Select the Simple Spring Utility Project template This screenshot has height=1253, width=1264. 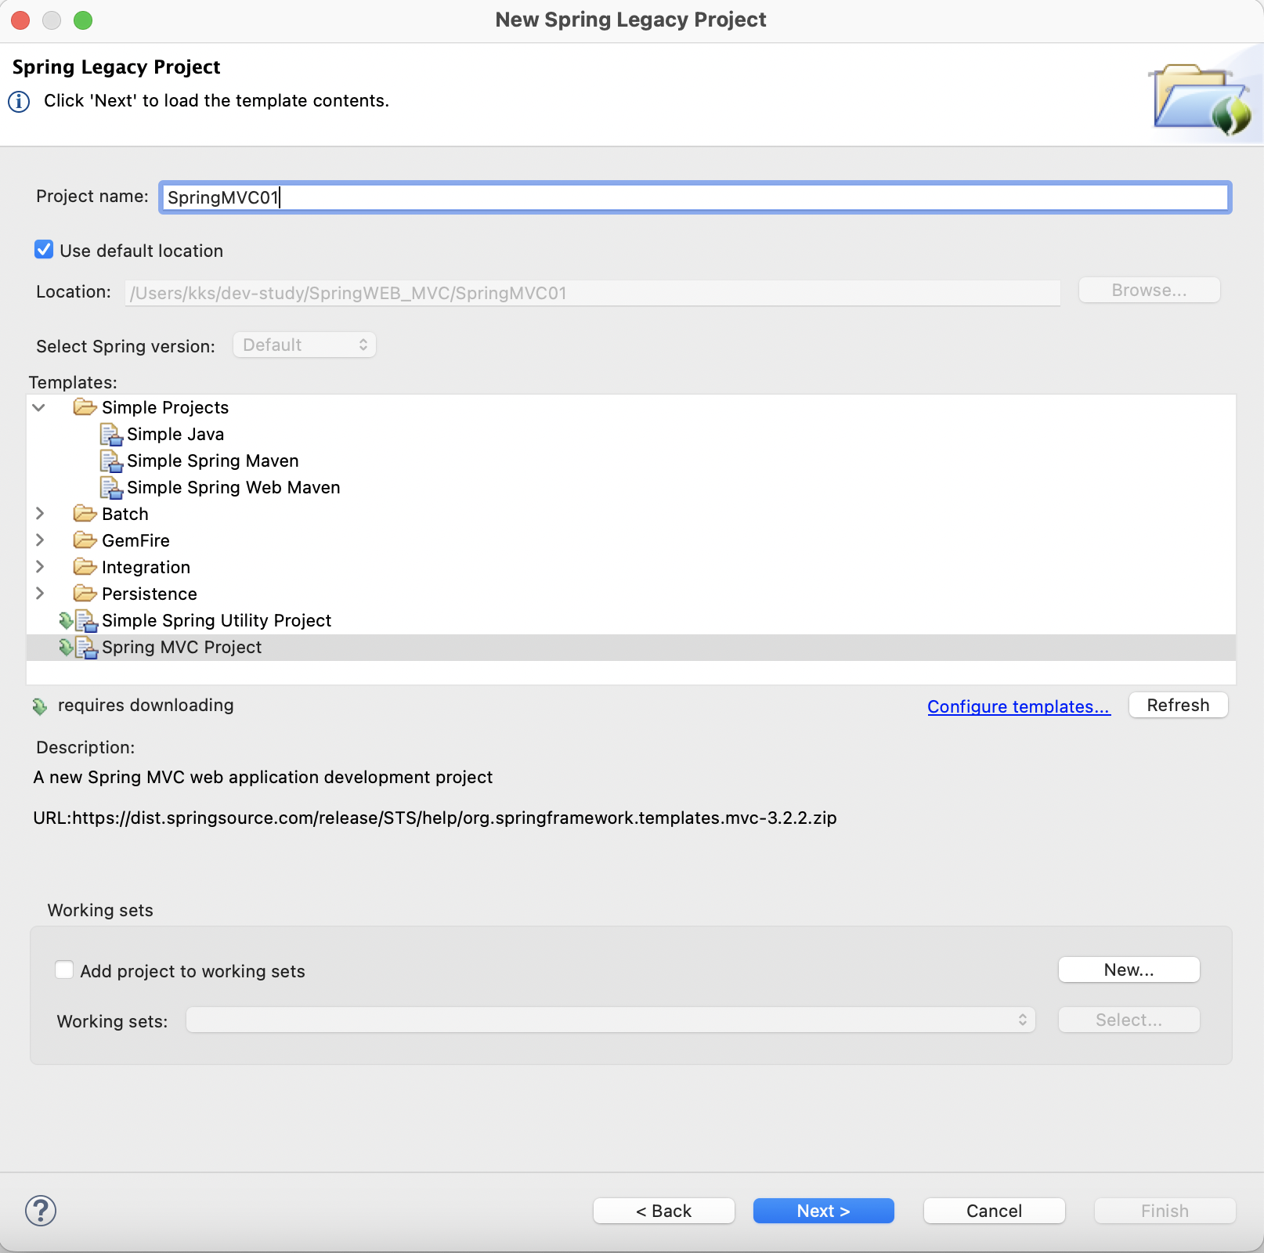point(216,620)
